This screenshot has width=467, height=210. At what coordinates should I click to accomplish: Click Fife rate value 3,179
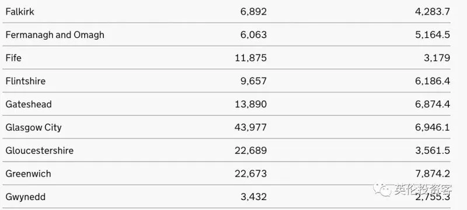click(437, 58)
